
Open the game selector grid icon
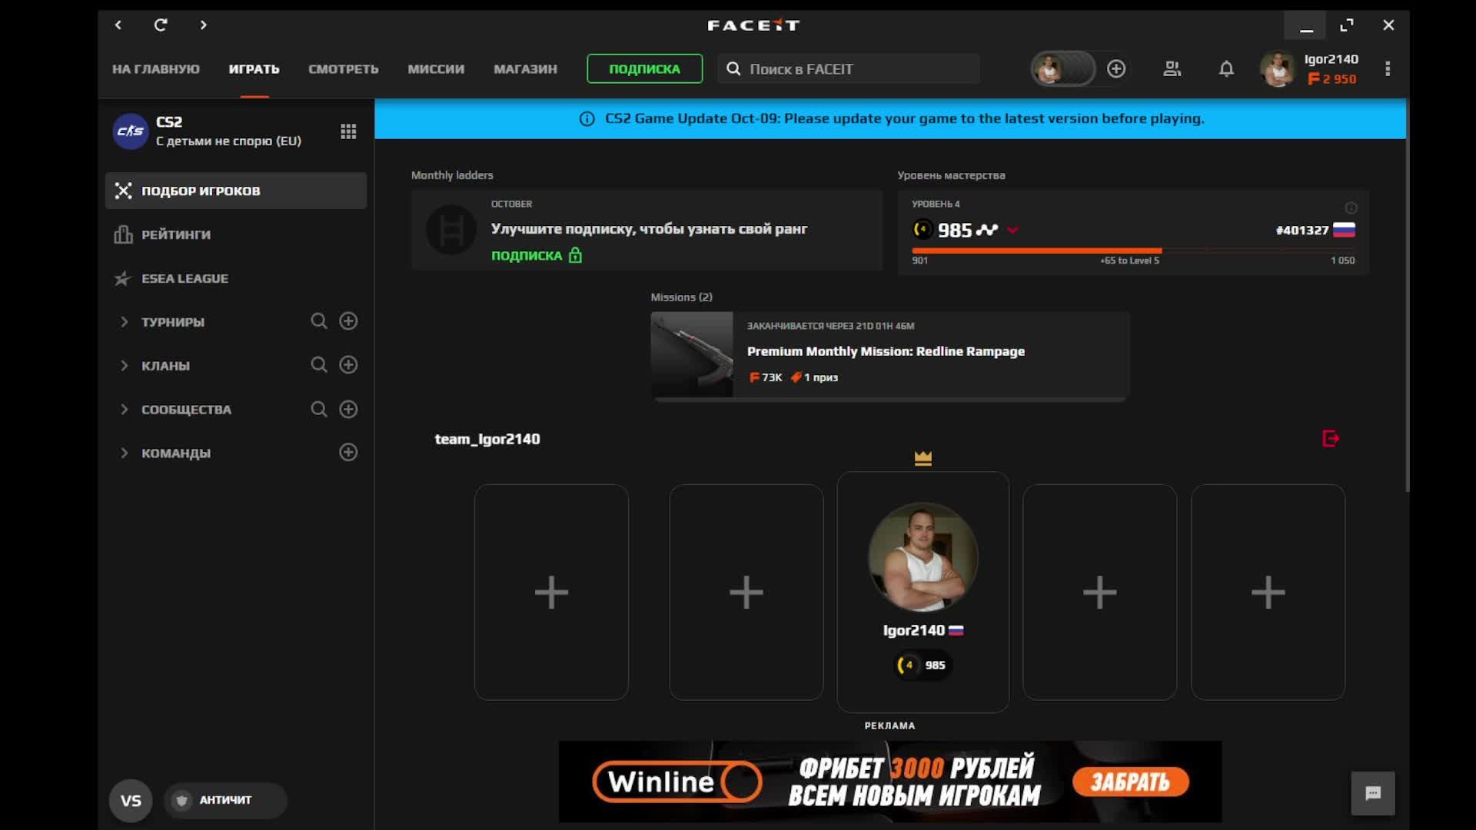click(x=348, y=131)
